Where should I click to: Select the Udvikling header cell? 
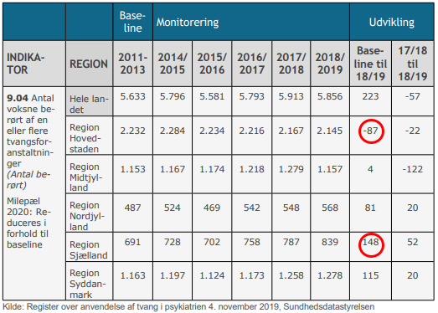click(392, 22)
